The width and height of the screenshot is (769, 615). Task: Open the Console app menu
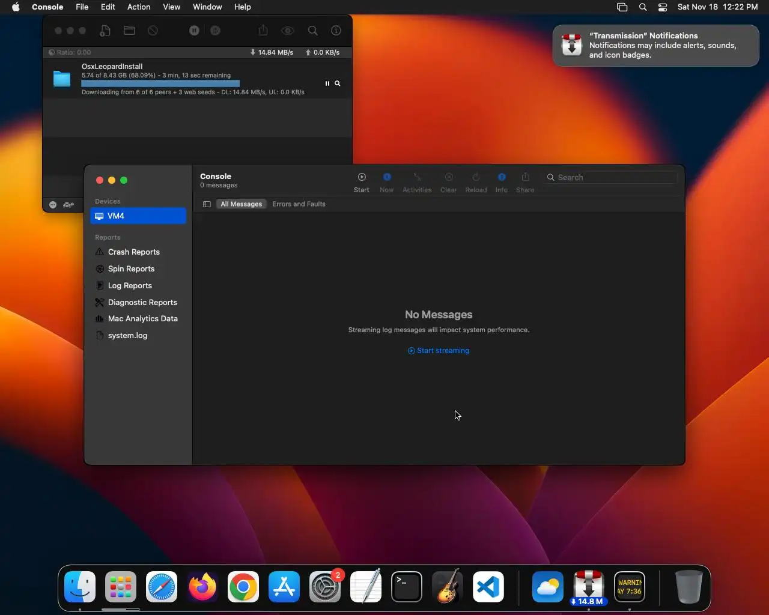point(47,7)
